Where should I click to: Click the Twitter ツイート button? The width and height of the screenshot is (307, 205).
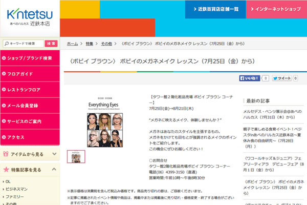point(282,78)
